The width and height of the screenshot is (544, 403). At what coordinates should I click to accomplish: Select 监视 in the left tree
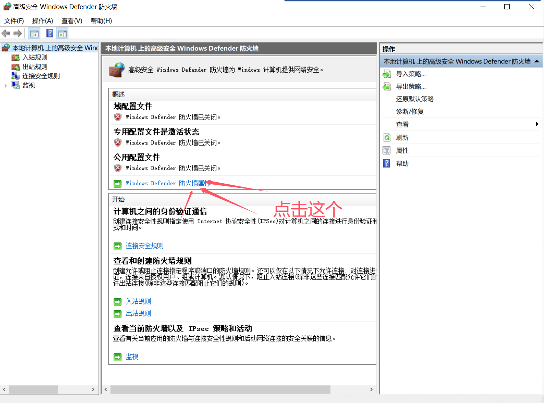pos(28,85)
